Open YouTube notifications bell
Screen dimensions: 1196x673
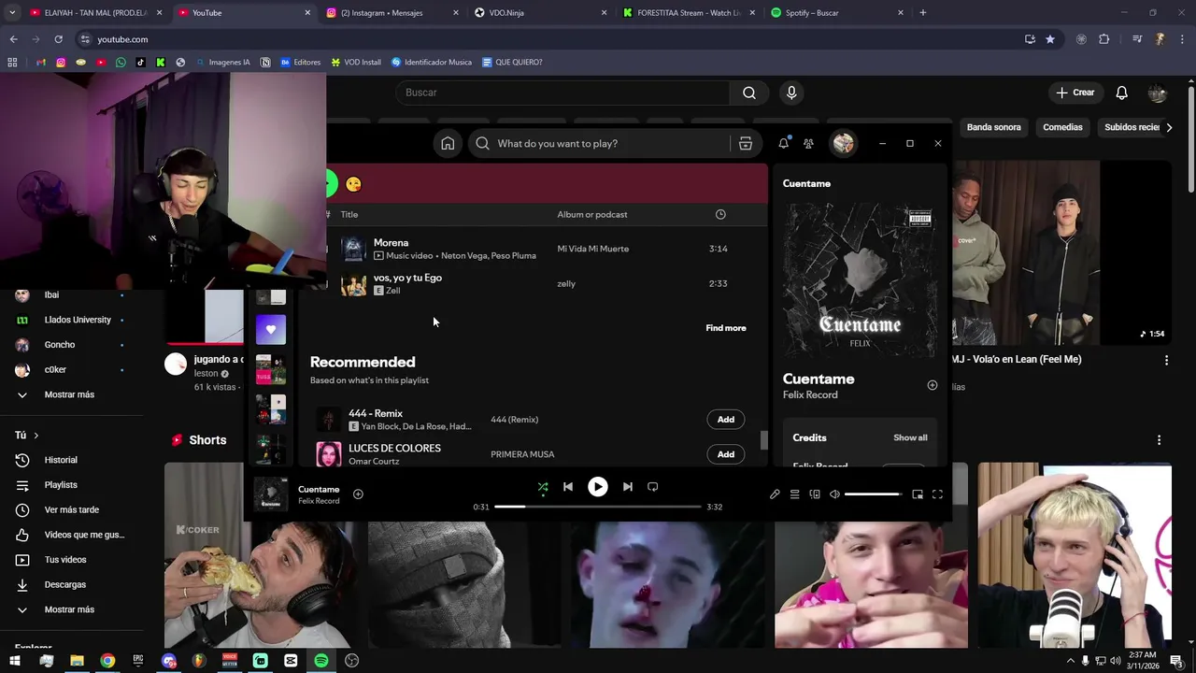click(1122, 93)
